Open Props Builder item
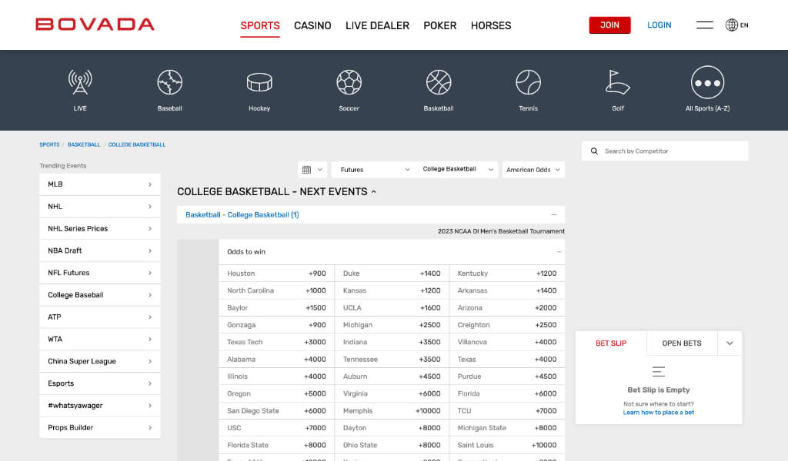Viewport: 788px width, 461px height. point(100,427)
